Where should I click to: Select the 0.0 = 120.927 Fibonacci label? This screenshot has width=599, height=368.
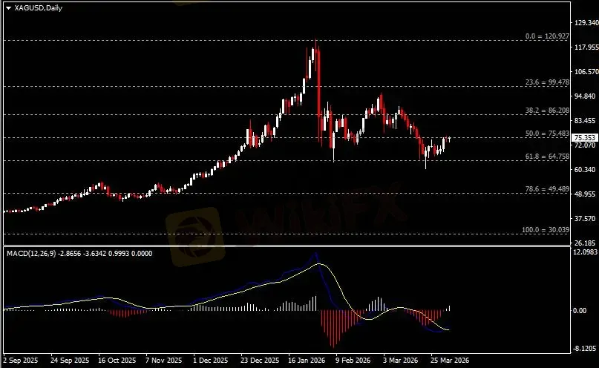click(547, 36)
